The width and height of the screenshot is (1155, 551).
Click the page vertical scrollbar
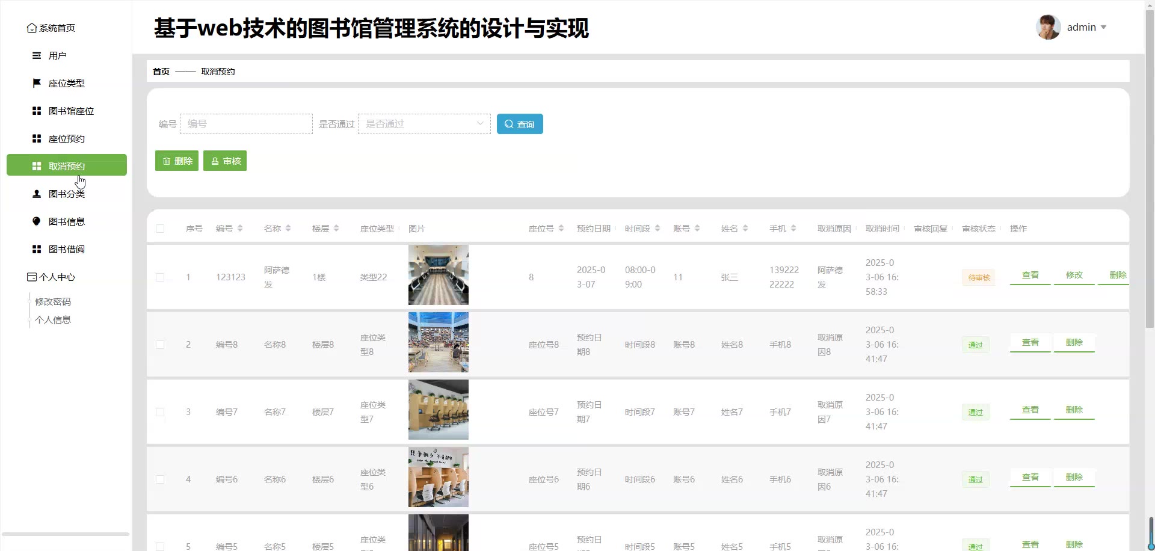1150,180
